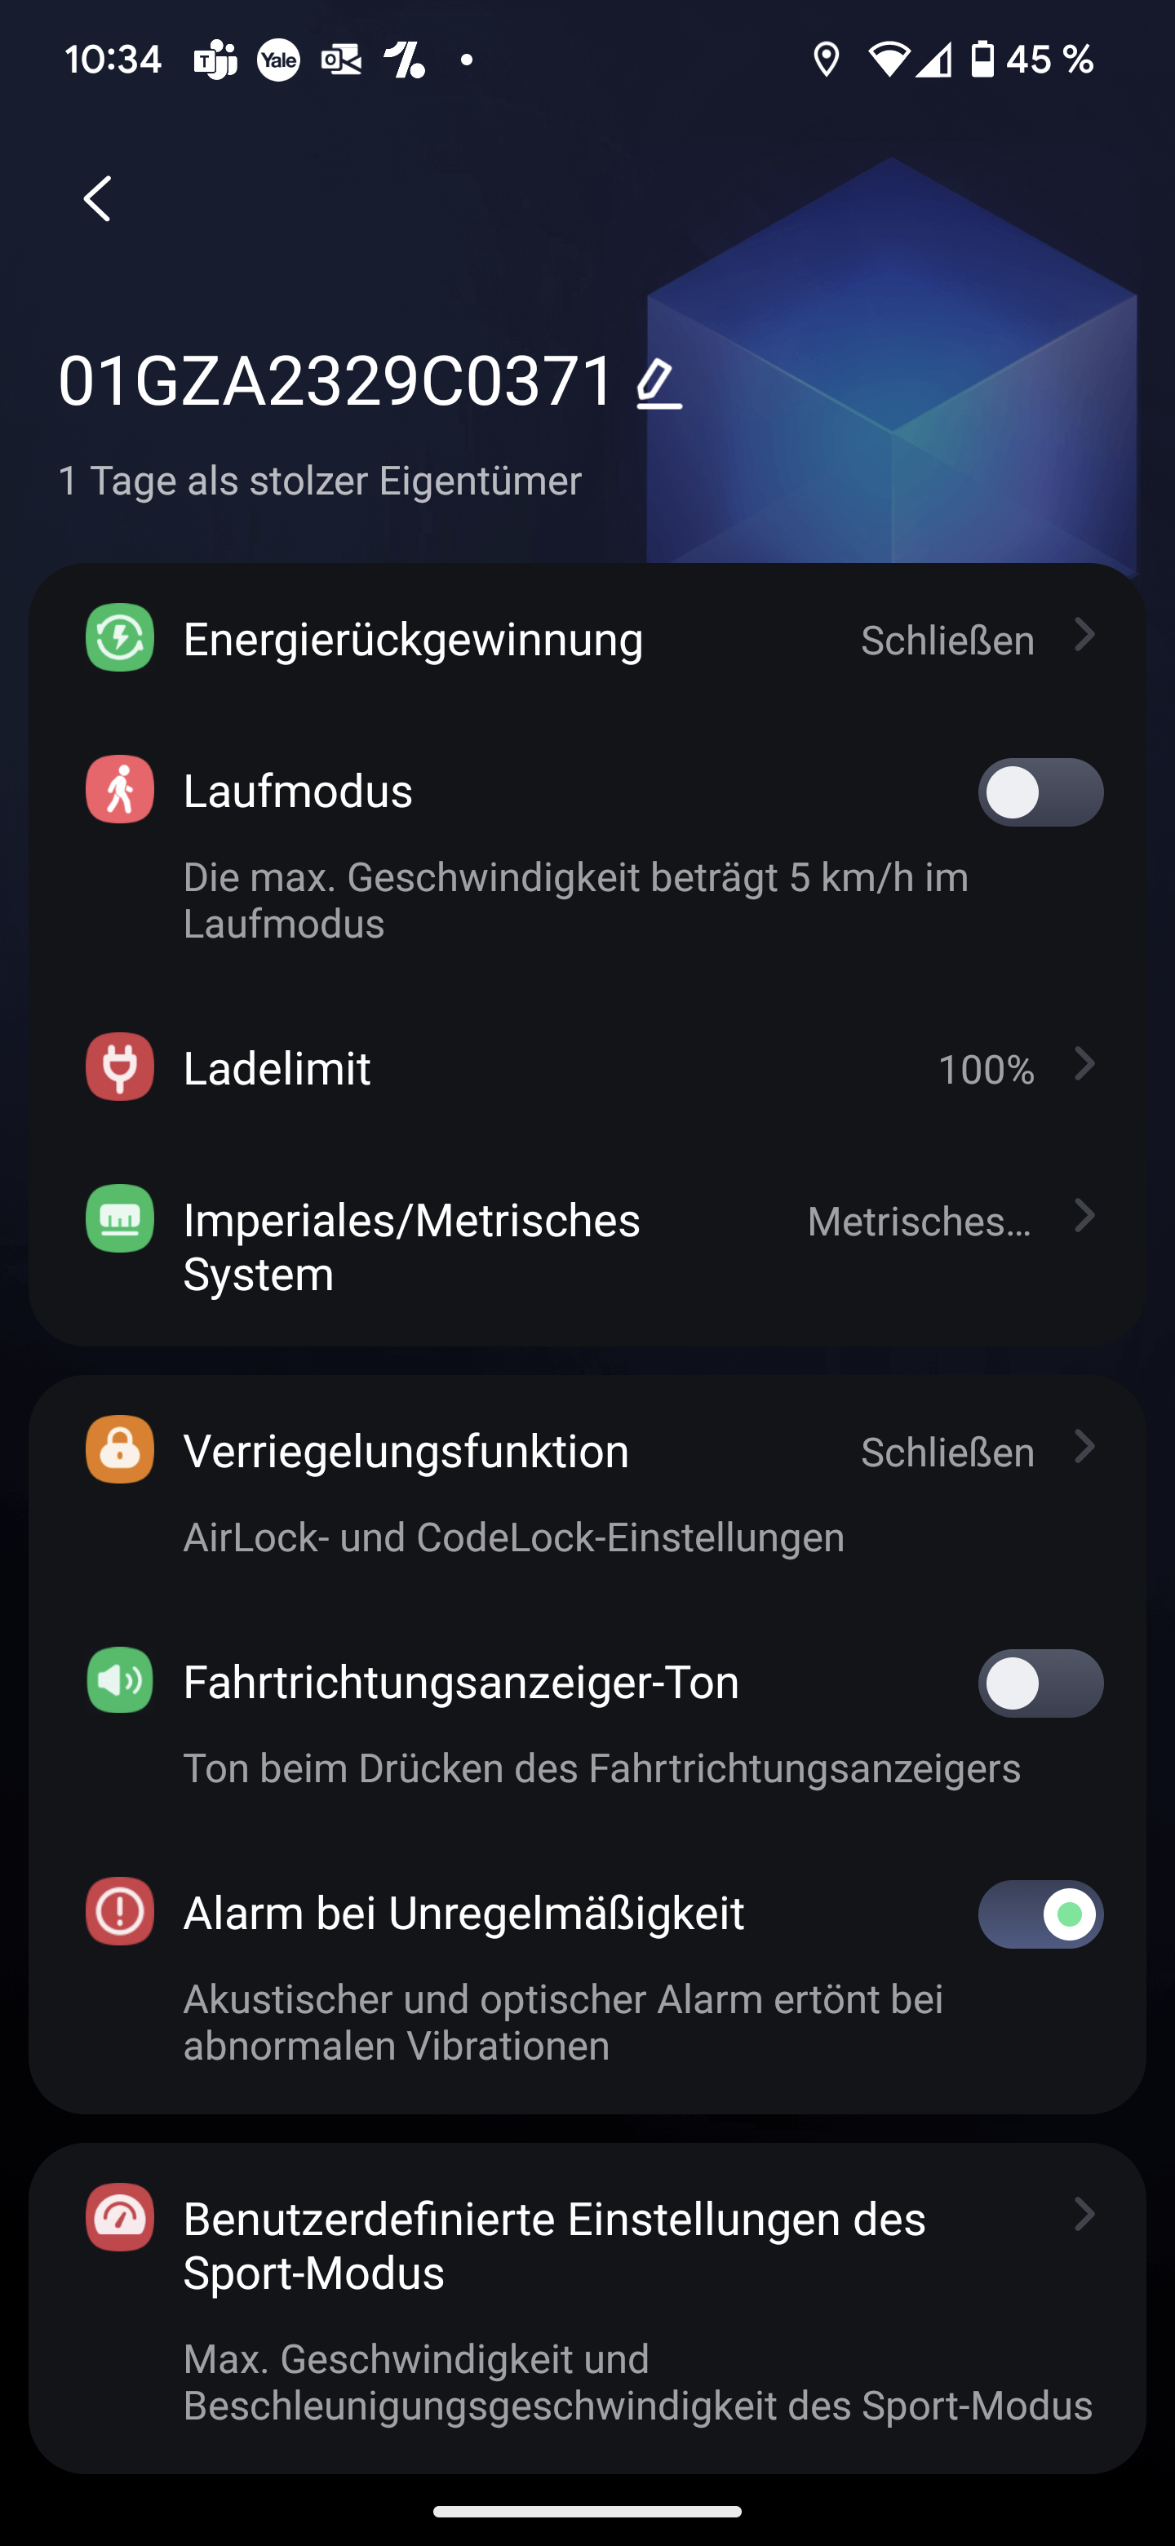Tap the back arrow icon

point(97,198)
